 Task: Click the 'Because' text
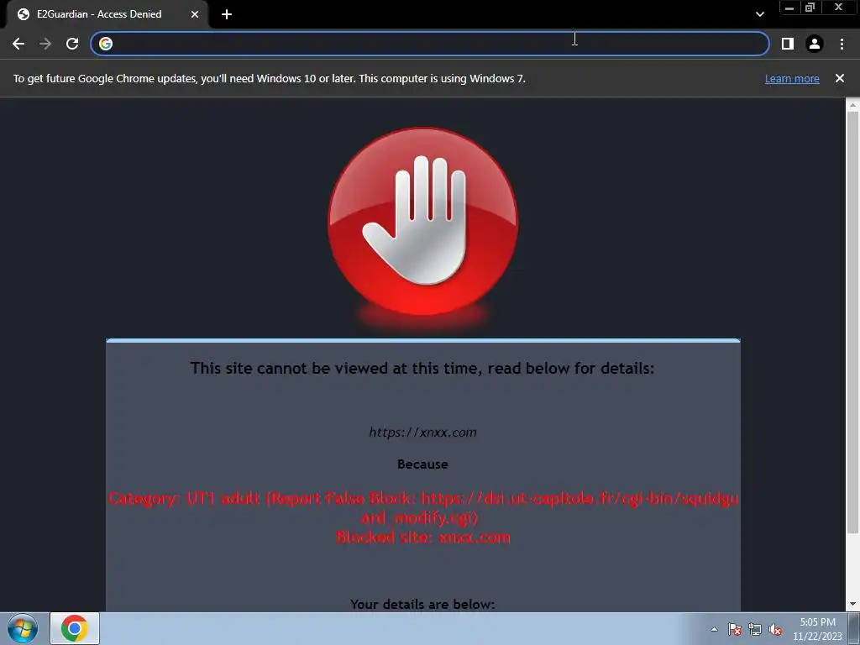[x=422, y=464]
